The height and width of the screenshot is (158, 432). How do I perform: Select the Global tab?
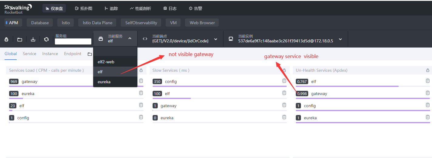point(11,54)
